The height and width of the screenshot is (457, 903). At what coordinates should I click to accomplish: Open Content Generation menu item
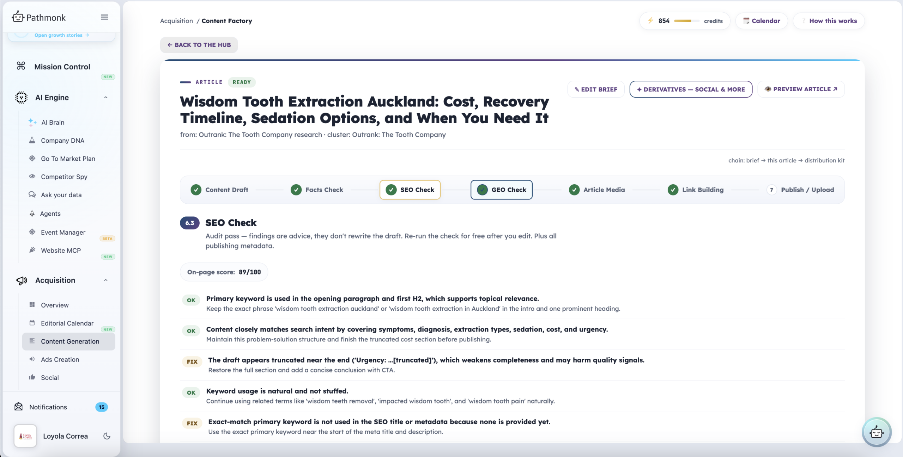69,341
